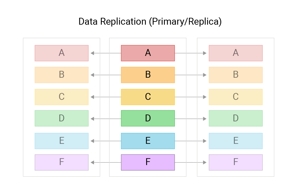Select the green primary D block in center
This screenshot has width=297, height=195.
click(x=148, y=118)
